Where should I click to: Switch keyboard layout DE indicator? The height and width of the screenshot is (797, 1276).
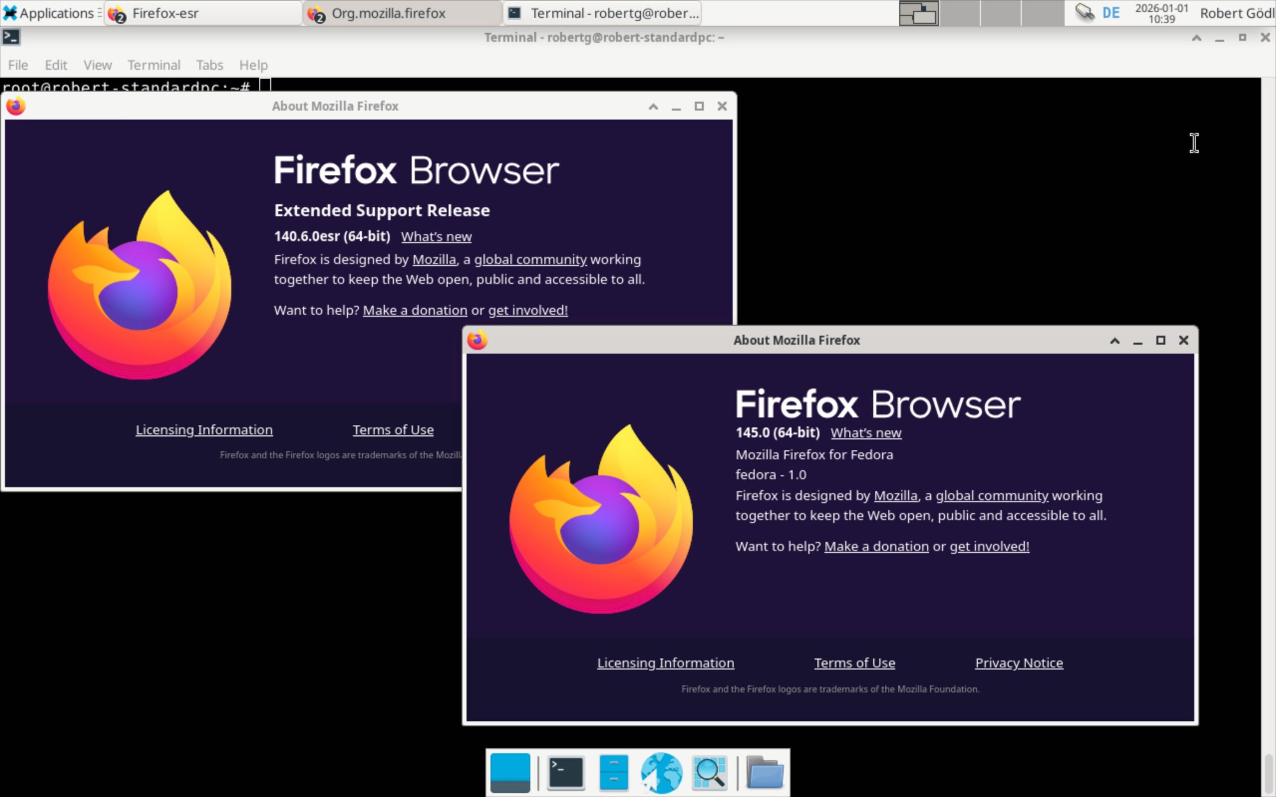[x=1111, y=12]
